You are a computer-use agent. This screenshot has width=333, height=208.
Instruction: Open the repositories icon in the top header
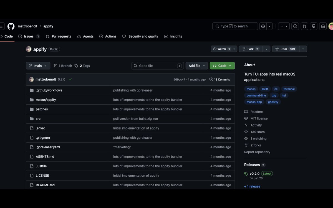[314, 26]
